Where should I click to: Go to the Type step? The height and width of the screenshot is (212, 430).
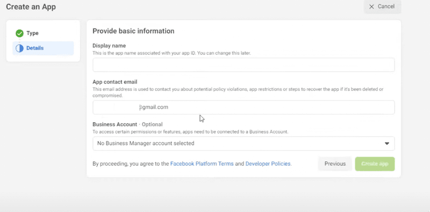32,33
